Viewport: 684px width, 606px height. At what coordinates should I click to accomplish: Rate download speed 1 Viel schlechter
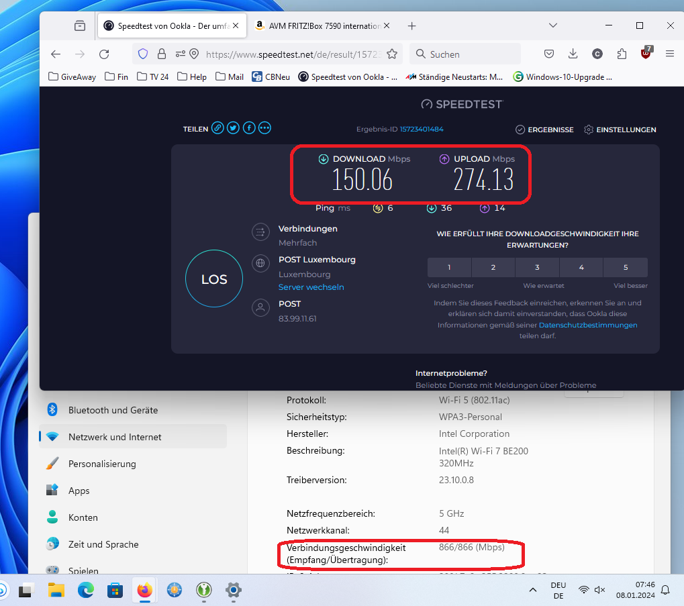click(x=449, y=267)
